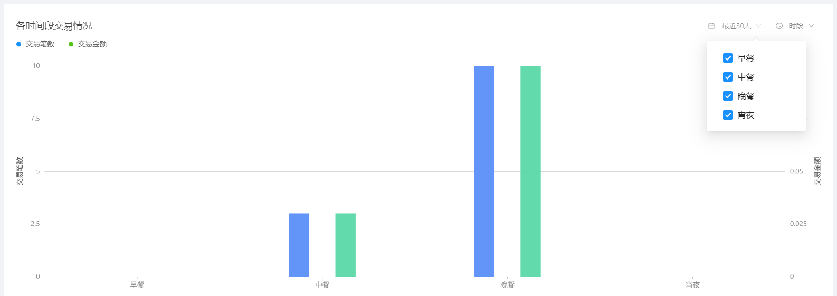Click the chevron arrow next to 最近30天
This screenshot has width=837, height=296.
tap(759, 26)
